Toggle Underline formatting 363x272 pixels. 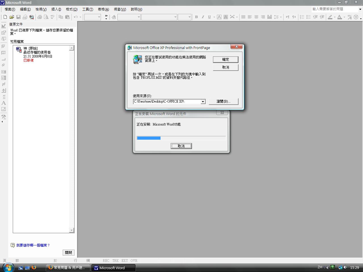[209, 17]
